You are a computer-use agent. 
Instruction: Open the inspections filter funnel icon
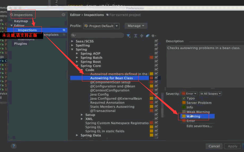[x=128, y=36]
